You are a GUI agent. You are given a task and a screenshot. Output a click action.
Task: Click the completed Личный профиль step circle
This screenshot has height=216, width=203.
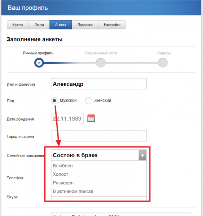coord(39,63)
